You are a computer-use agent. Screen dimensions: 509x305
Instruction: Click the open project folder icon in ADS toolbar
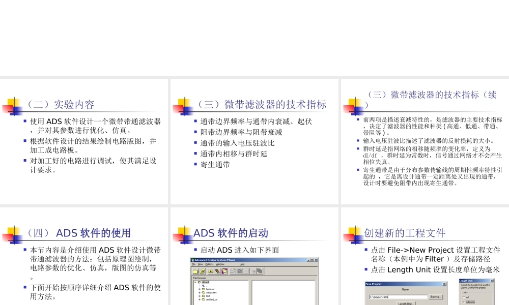[x=203, y=271]
